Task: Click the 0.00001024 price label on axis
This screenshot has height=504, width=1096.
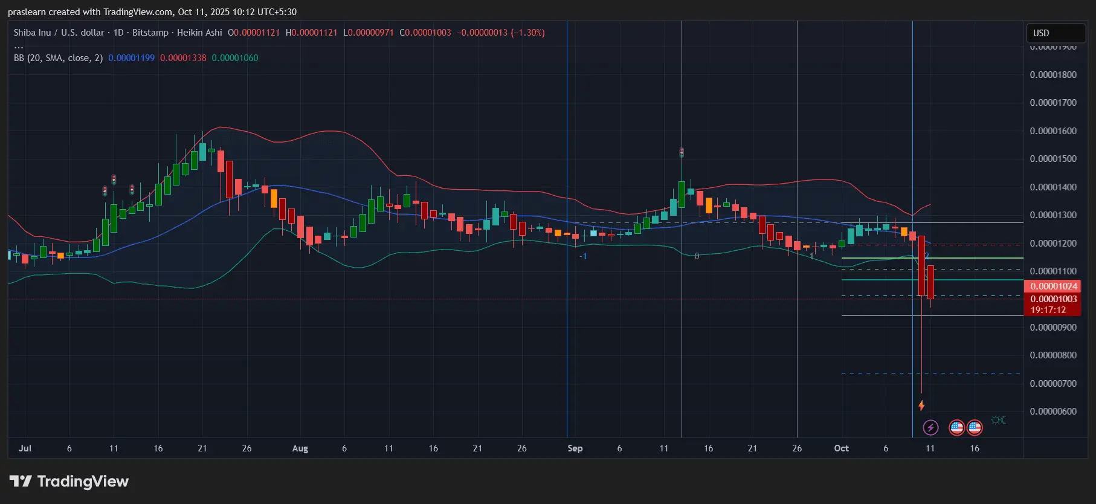Action: (1053, 286)
